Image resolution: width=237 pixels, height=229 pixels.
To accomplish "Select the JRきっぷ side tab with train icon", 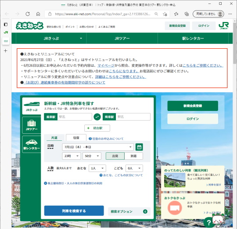I will pos(32,106).
